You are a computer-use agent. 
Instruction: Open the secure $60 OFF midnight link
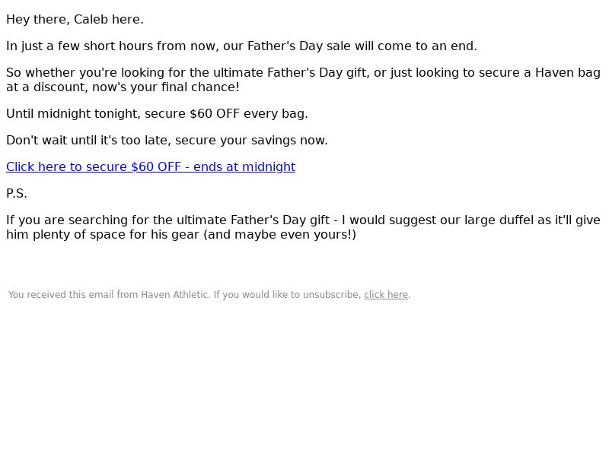tap(151, 166)
